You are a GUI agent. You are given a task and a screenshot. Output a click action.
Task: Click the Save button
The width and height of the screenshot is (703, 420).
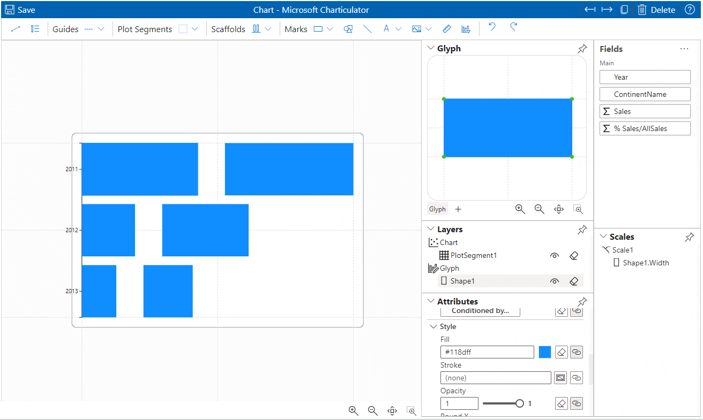click(20, 9)
